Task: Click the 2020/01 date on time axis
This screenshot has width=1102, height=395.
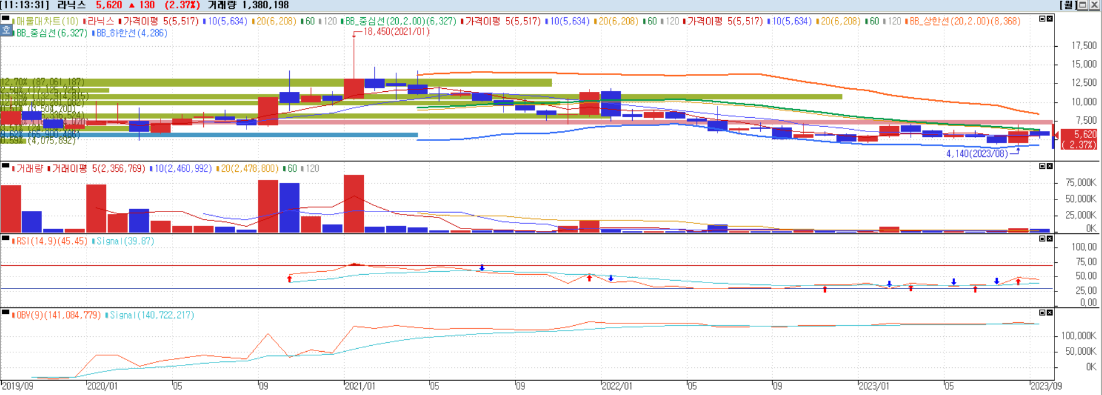Action: point(102,386)
